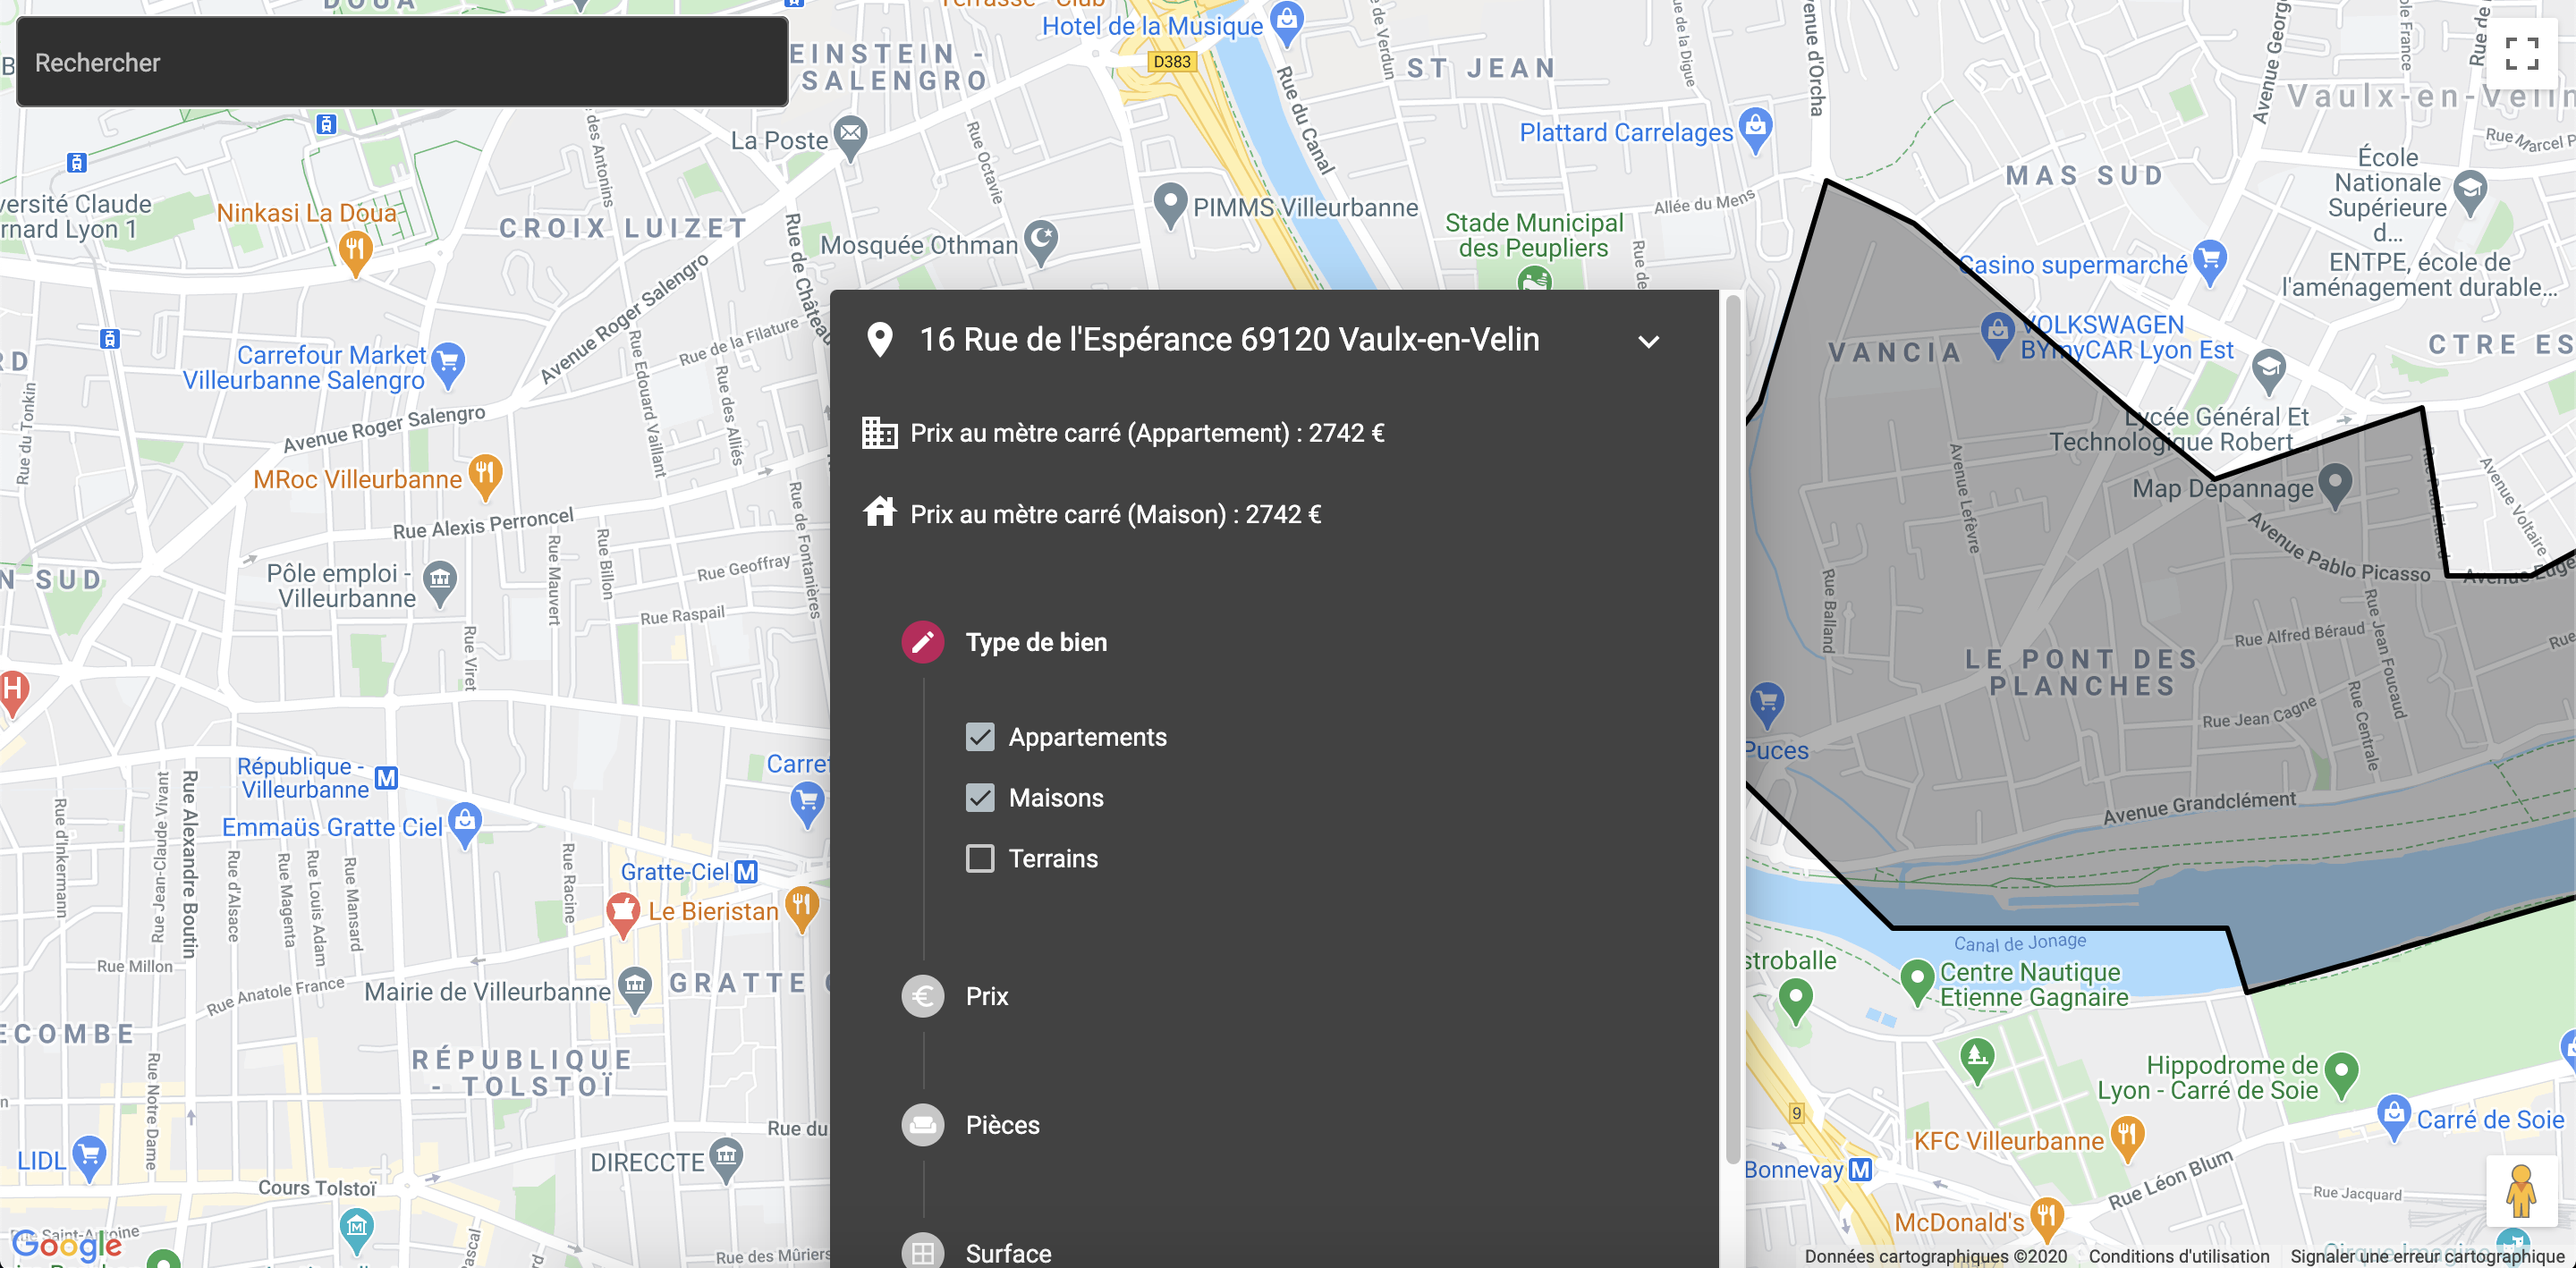2576x1268 pixels.
Task: Click the Surface grid step icon
Action: (x=922, y=1252)
